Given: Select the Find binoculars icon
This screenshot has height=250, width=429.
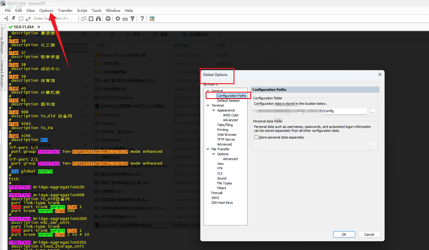Looking at the screenshot, I should coord(98,18).
